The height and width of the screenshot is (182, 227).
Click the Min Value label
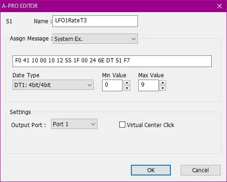114,75
